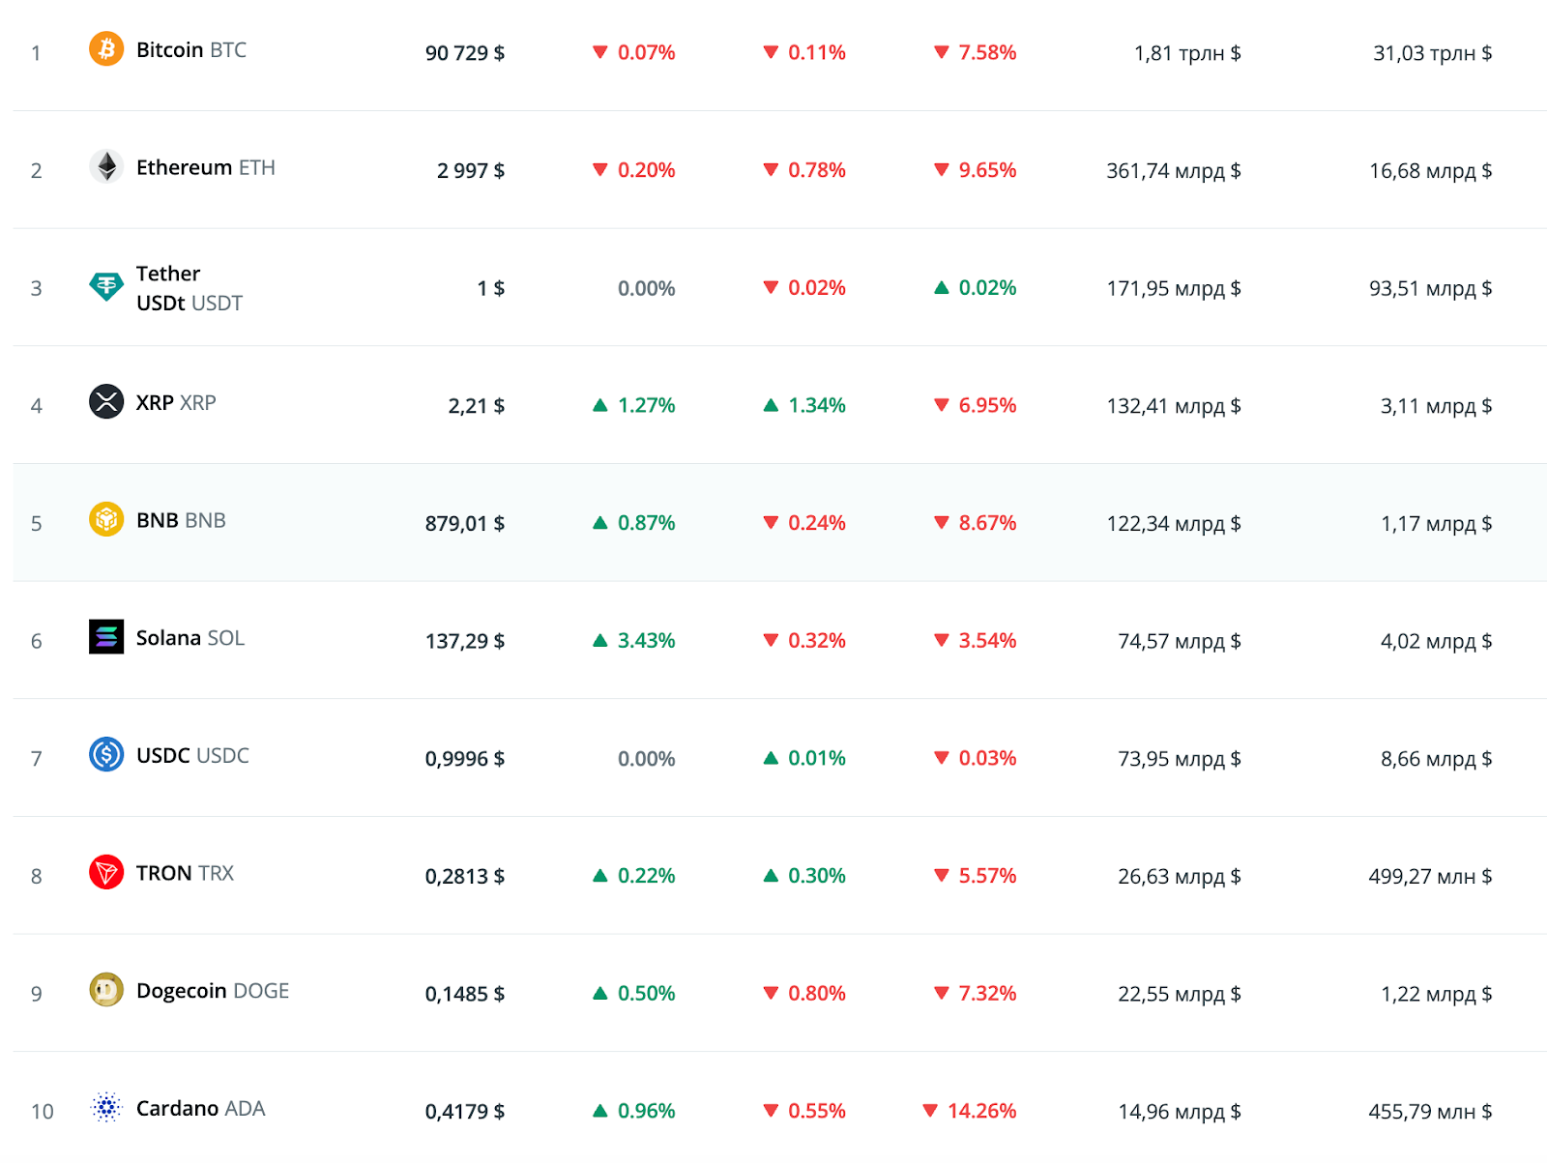Click Dogecoin's volume value 1,22 млрд $
1547x1163 pixels.
pos(1436,992)
